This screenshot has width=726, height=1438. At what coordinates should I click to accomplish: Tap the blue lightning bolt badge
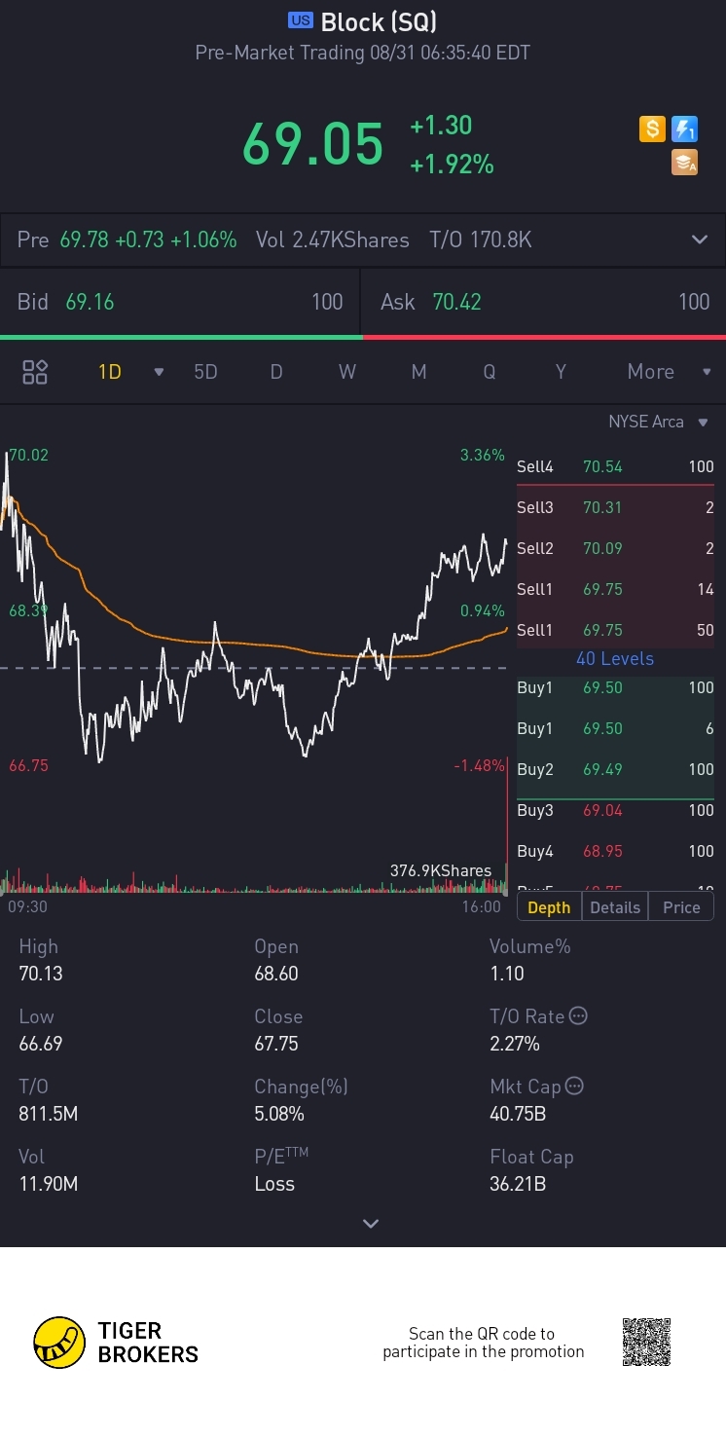pyautogui.click(x=685, y=129)
